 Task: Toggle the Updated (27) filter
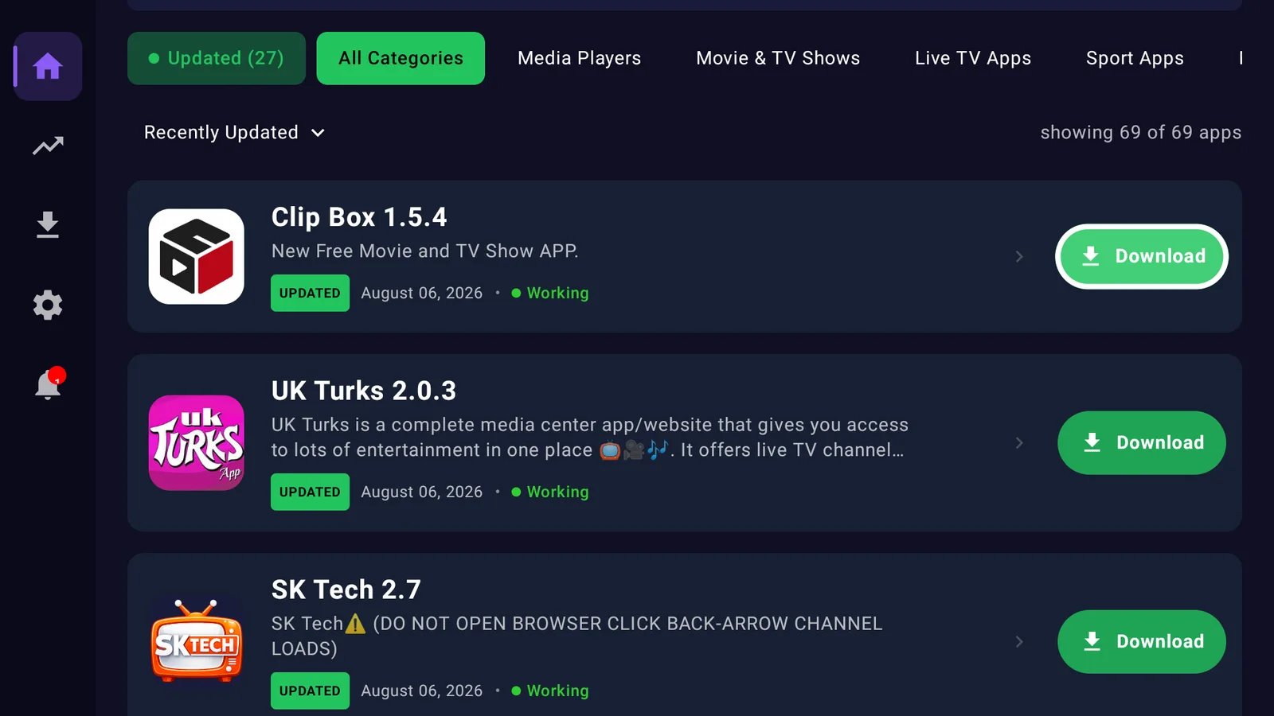tap(217, 58)
